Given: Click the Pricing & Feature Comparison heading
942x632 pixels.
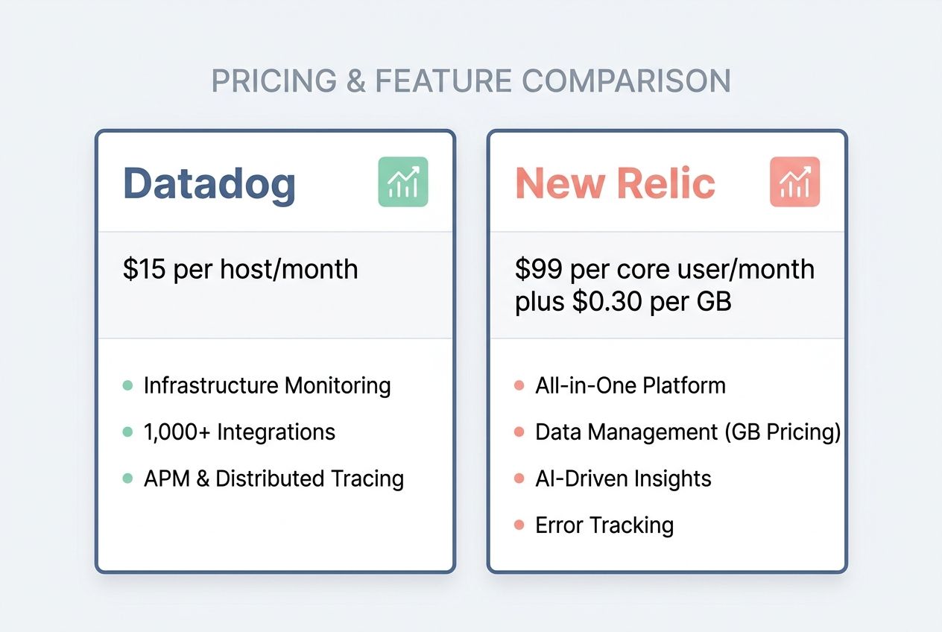Looking at the screenshot, I should (471, 81).
